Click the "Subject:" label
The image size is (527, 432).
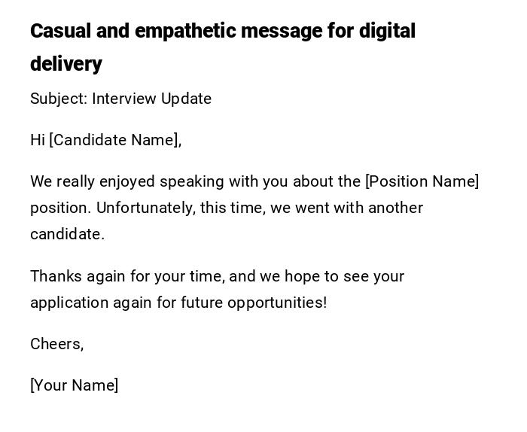pyautogui.click(x=58, y=99)
